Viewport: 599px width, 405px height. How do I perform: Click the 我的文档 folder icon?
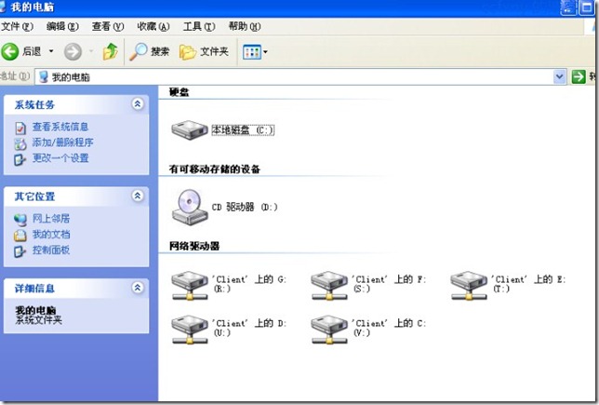(x=20, y=236)
